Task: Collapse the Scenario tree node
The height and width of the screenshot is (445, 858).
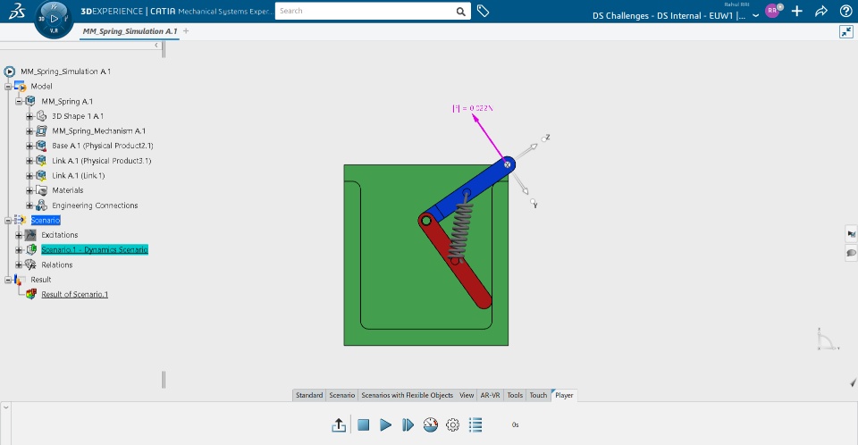Action: [8, 220]
